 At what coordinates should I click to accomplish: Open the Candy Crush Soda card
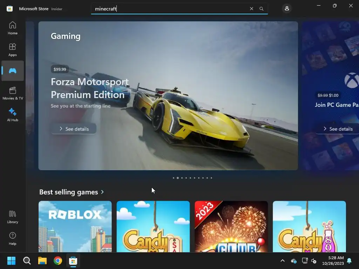309,227
